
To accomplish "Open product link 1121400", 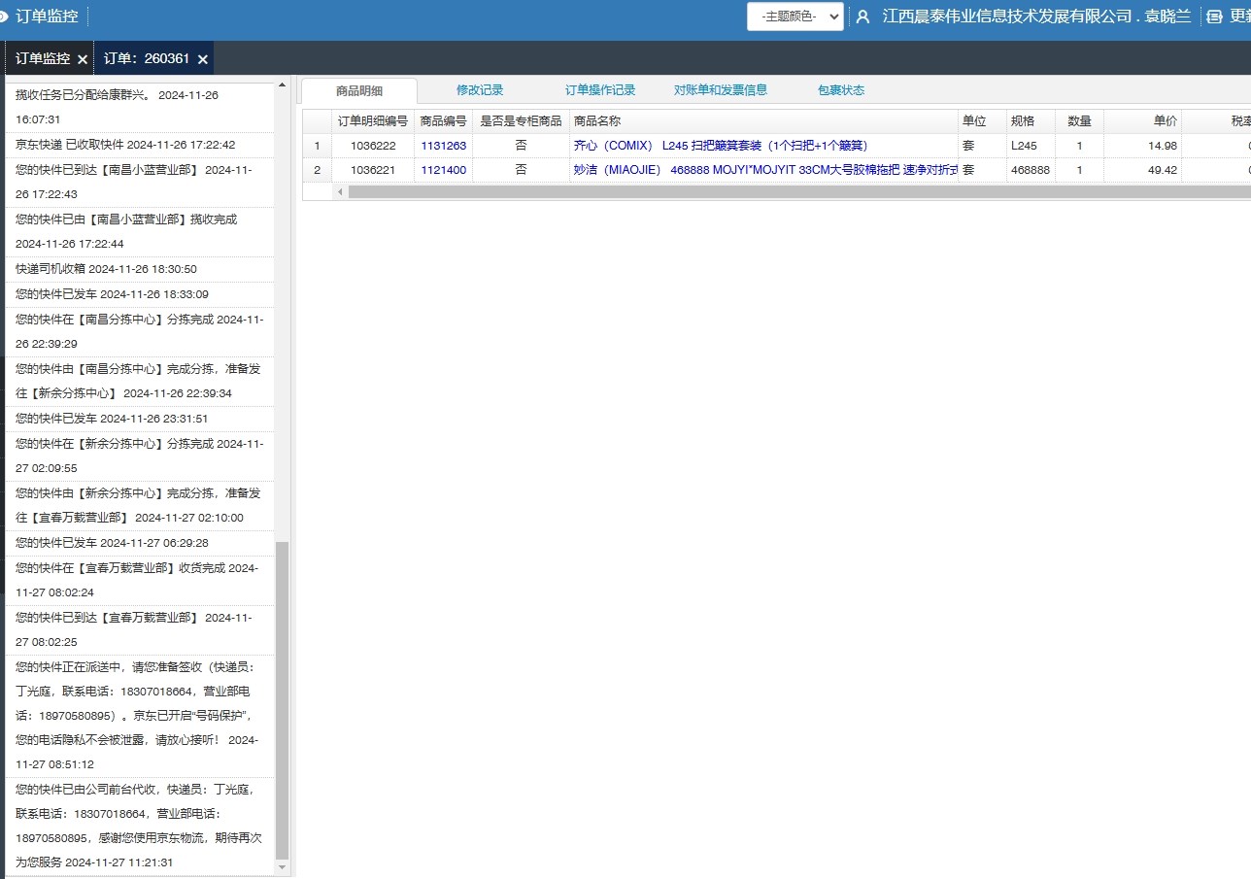I will click(443, 170).
